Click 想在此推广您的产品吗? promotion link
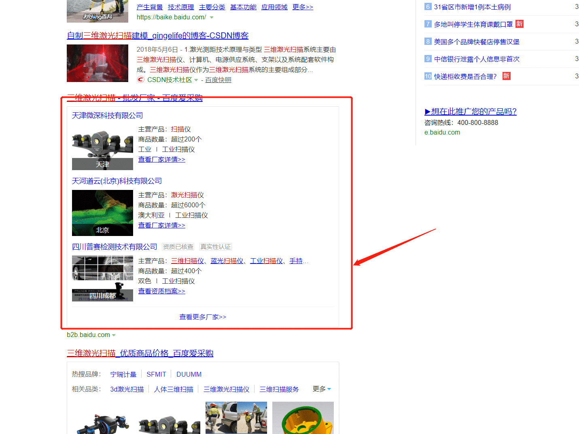 tap(471, 112)
